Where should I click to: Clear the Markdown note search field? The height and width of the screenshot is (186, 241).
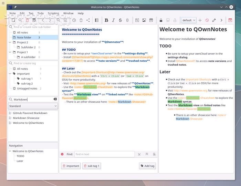(x=55, y=99)
